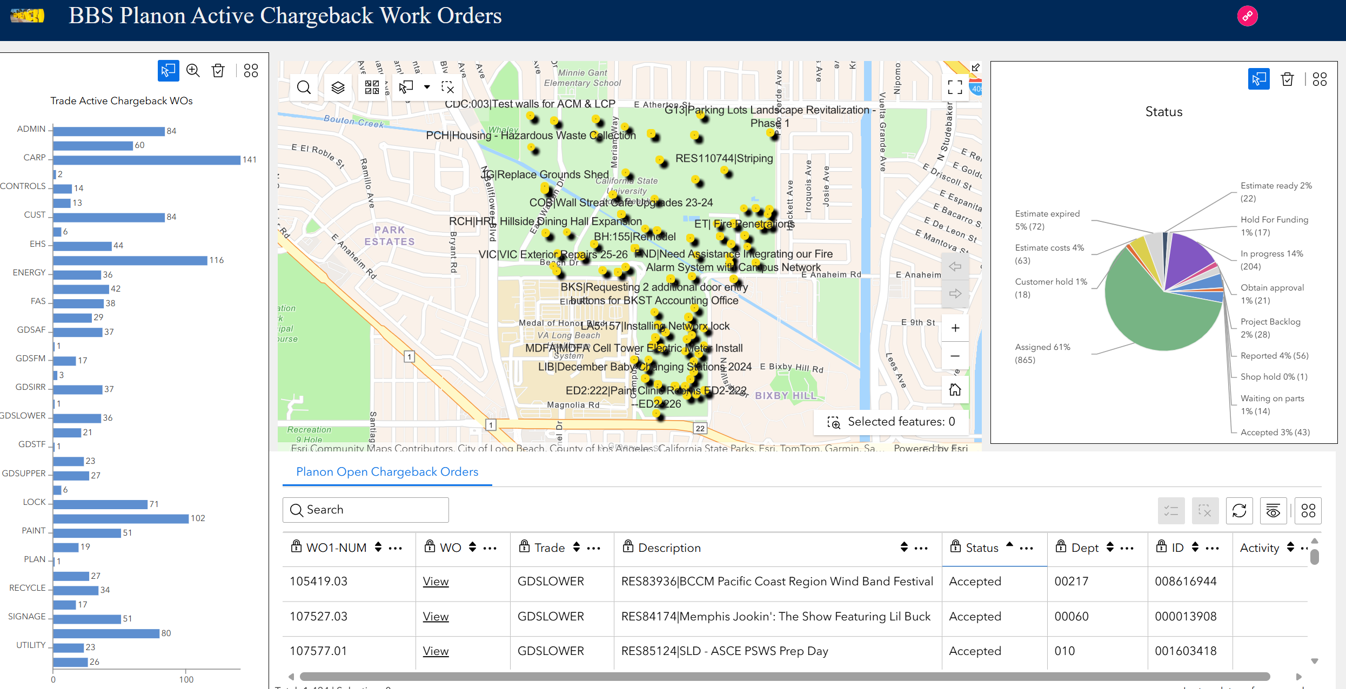This screenshot has height=689, width=1346.
Task: Click the Selected features: 0 indicator
Action: [891, 422]
